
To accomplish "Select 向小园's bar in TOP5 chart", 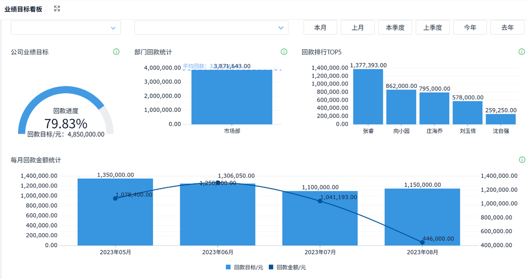I will 401,107.
